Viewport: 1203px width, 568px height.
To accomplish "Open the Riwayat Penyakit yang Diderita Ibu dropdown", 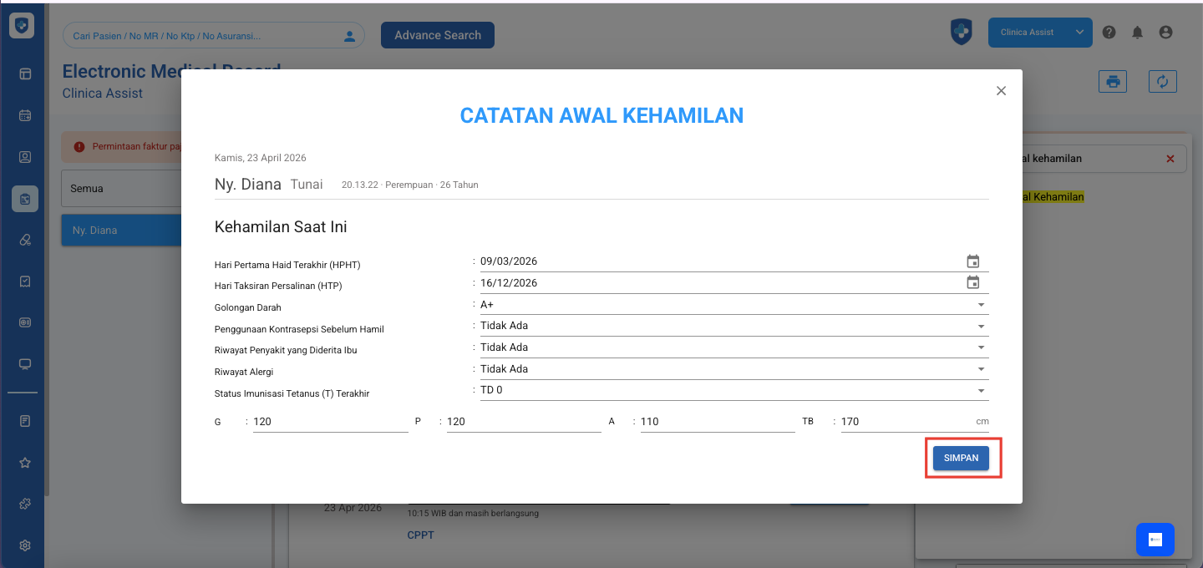I will pos(981,348).
